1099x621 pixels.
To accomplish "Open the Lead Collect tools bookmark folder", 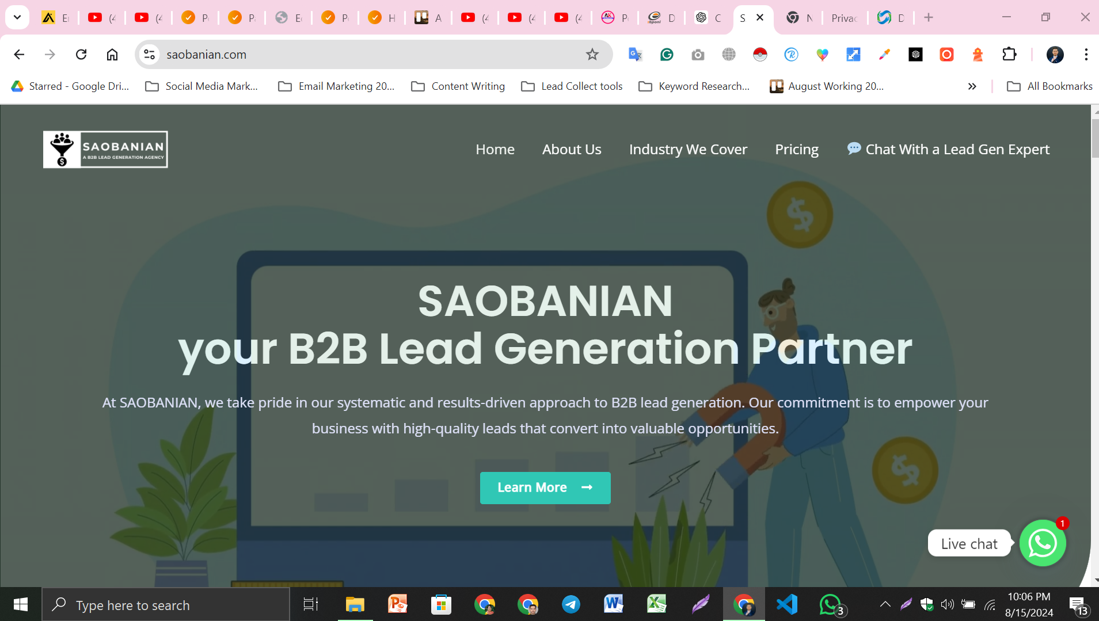I will point(572,86).
